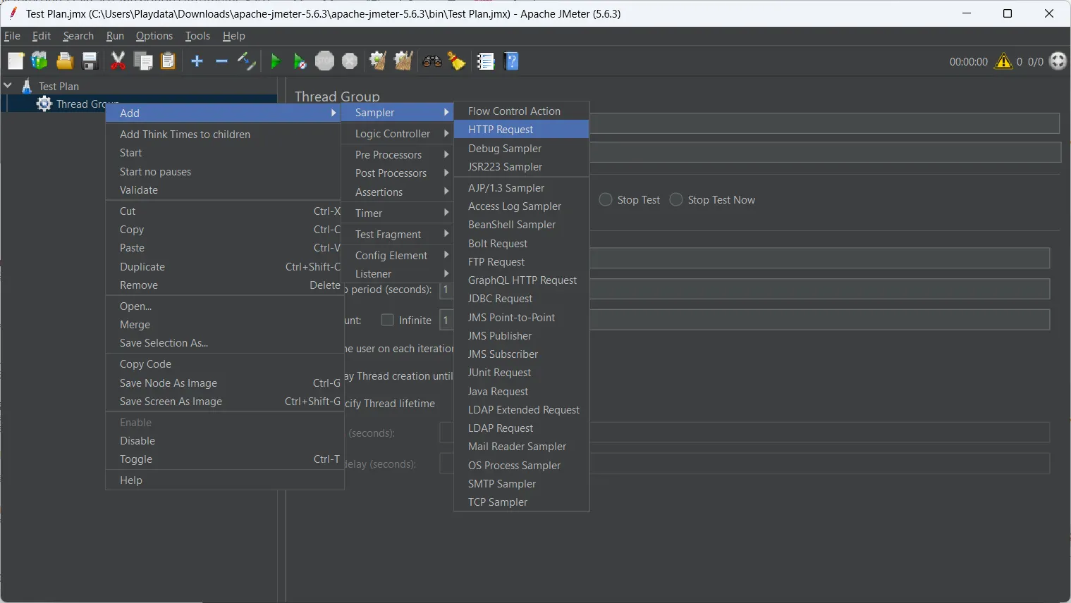The width and height of the screenshot is (1071, 603).
Task: Choose Duplicate in the context menu
Action: click(x=225, y=267)
